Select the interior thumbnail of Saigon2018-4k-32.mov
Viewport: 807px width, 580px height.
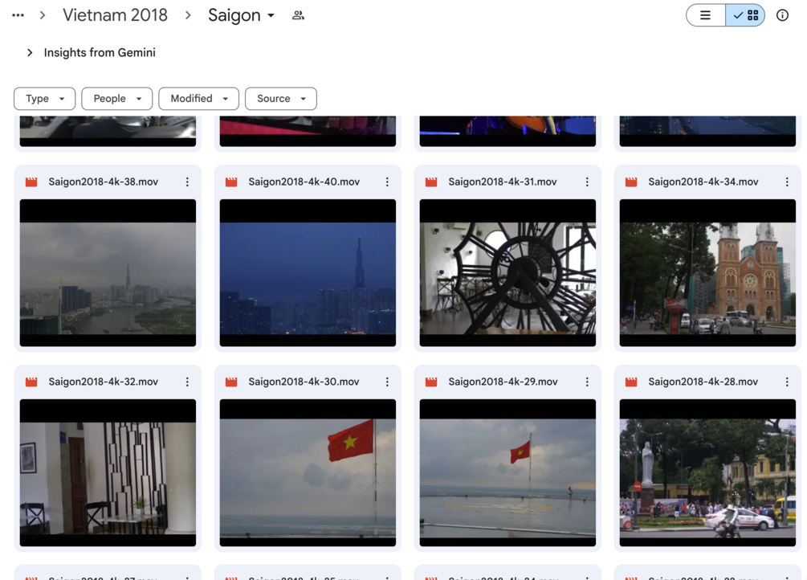[108, 472]
